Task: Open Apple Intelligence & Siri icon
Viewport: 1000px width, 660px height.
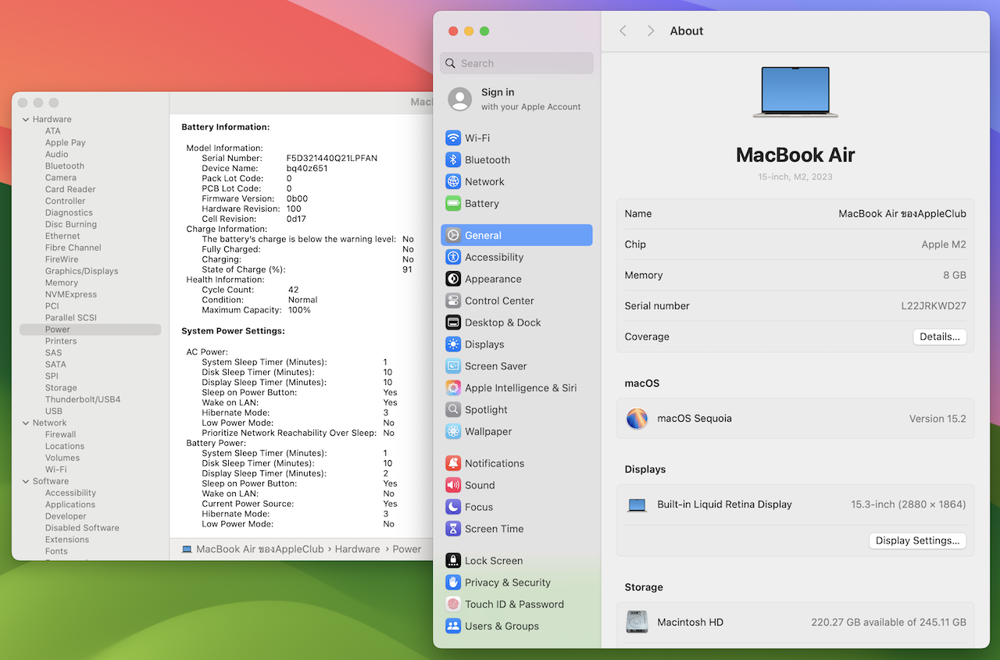Action: (453, 388)
